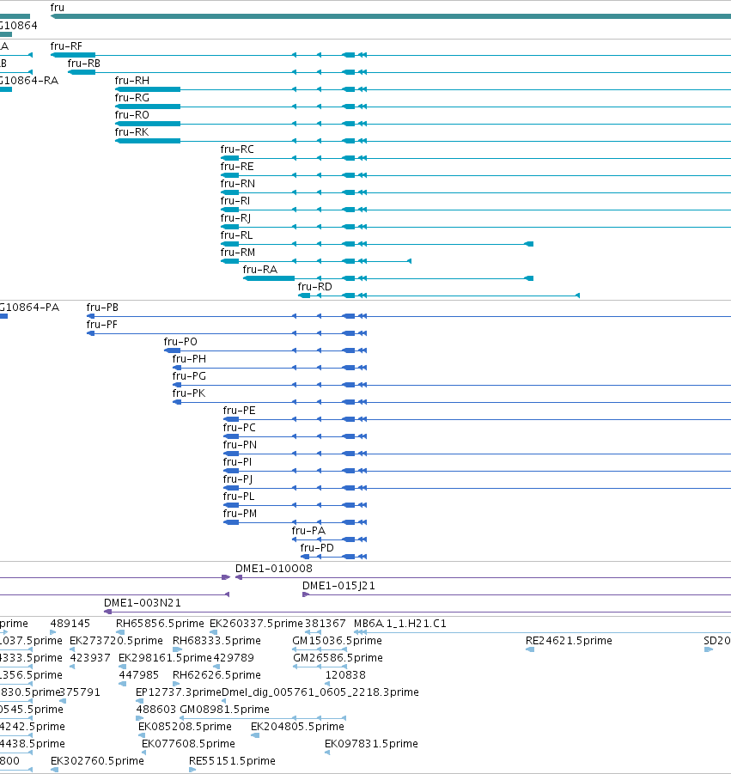Click the fru-RF transcript label
This screenshot has width=731, height=774.
pyautogui.click(x=66, y=46)
